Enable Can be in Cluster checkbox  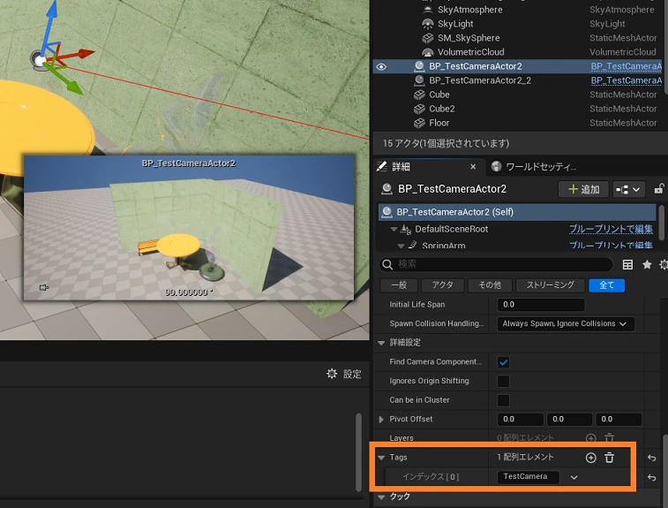pos(503,400)
